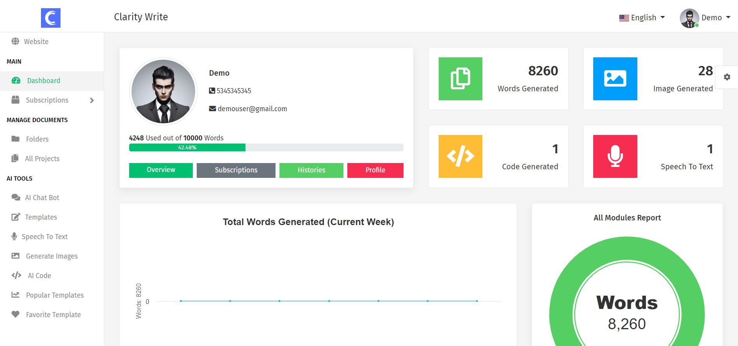
Task: Click the envelope icon beside the email
Action: point(212,109)
